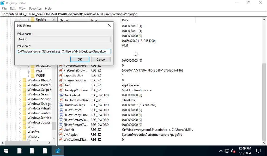Click the WOF folder icon in tree
Viewport: 267px width, 156px height.
[x=33, y=71]
